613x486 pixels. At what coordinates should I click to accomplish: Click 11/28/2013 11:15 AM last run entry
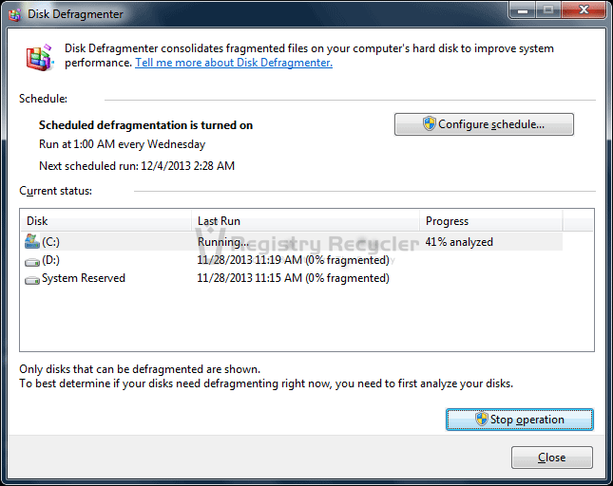[294, 278]
